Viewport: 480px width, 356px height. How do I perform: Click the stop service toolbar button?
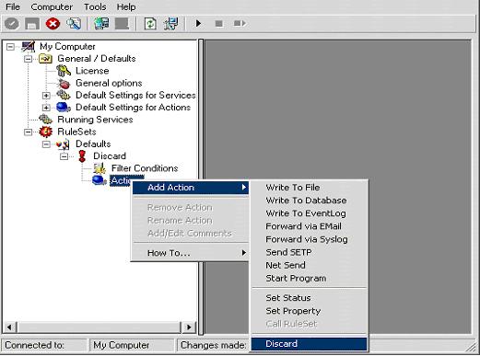pos(219,24)
